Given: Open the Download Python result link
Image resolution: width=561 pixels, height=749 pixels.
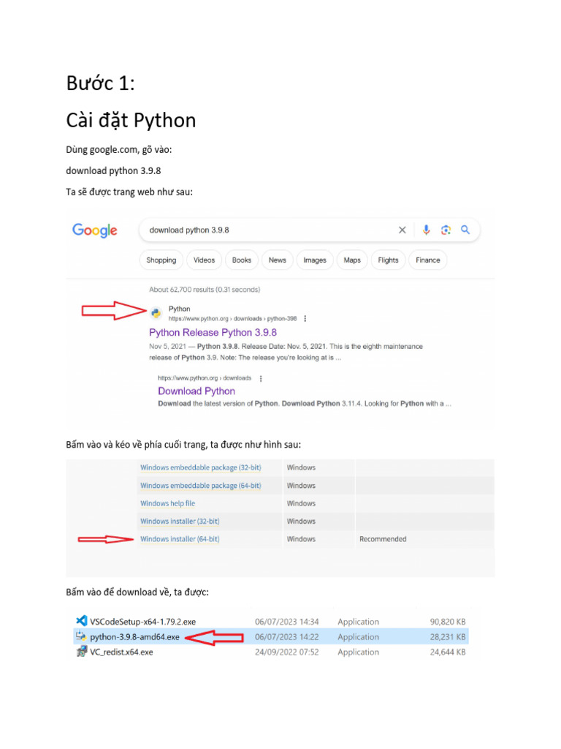Looking at the screenshot, I should pyautogui.click(x=196, y=391).
